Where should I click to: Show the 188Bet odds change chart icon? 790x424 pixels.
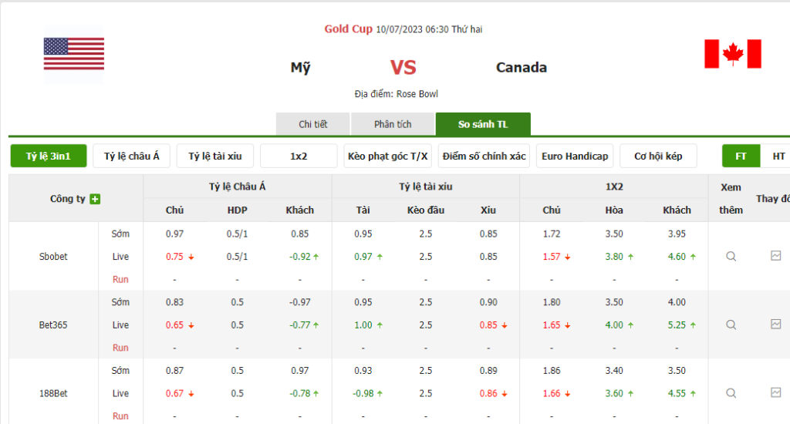775,392
